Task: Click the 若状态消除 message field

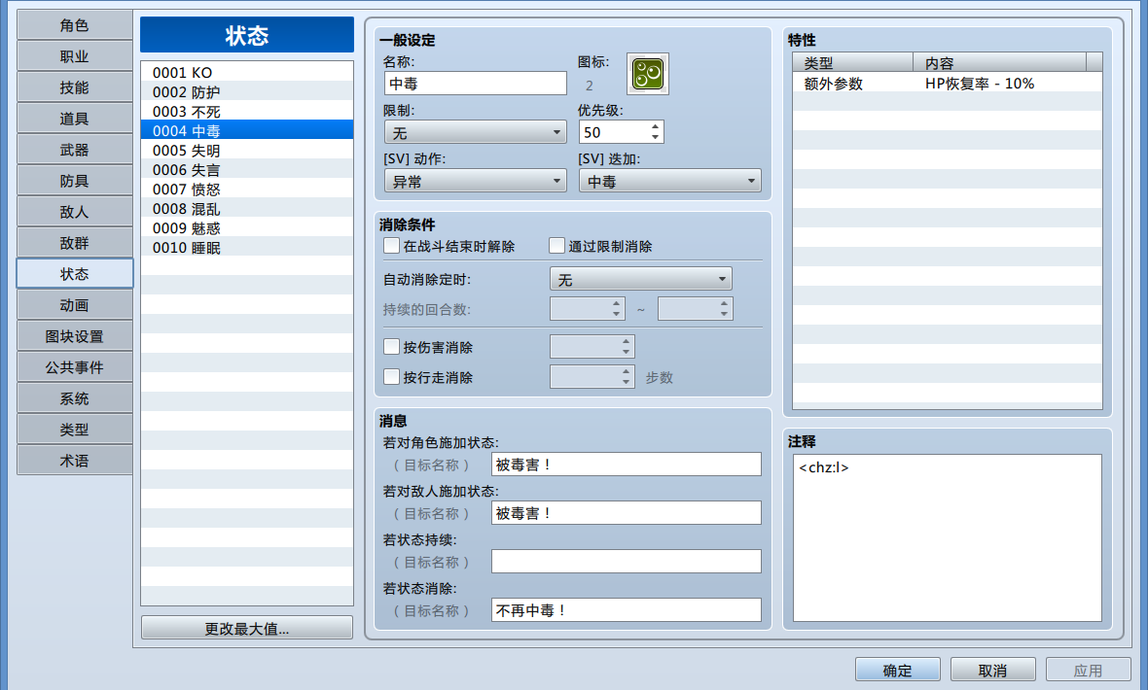Action: click(x=626, y=610)
